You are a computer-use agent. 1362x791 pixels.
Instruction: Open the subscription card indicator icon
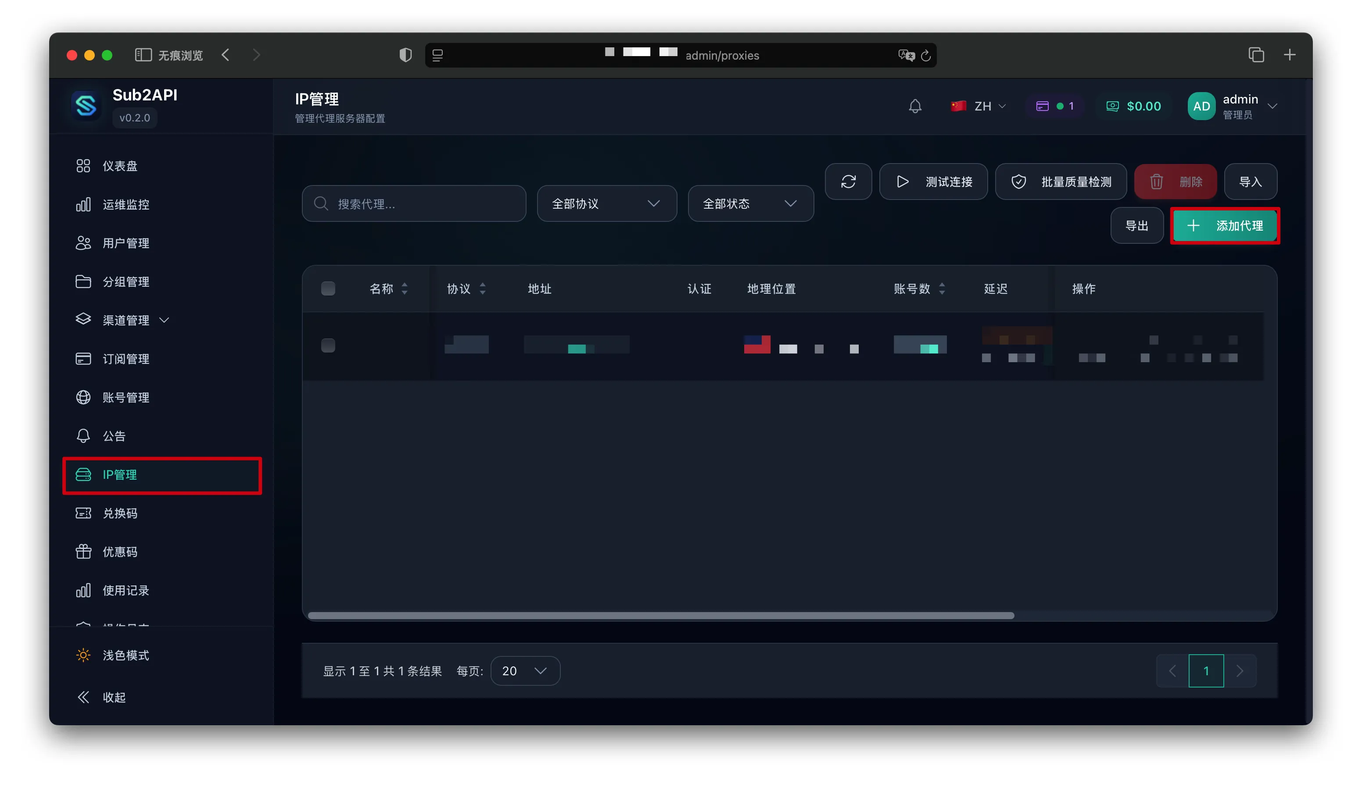click(x=1043, y=107)
